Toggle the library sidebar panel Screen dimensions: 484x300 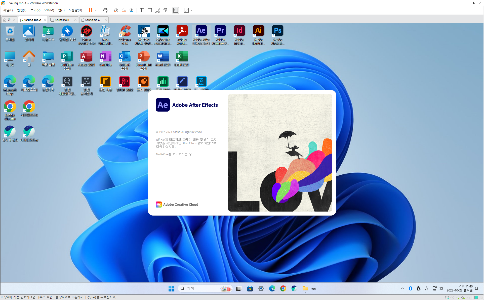(x=142, y=10)
